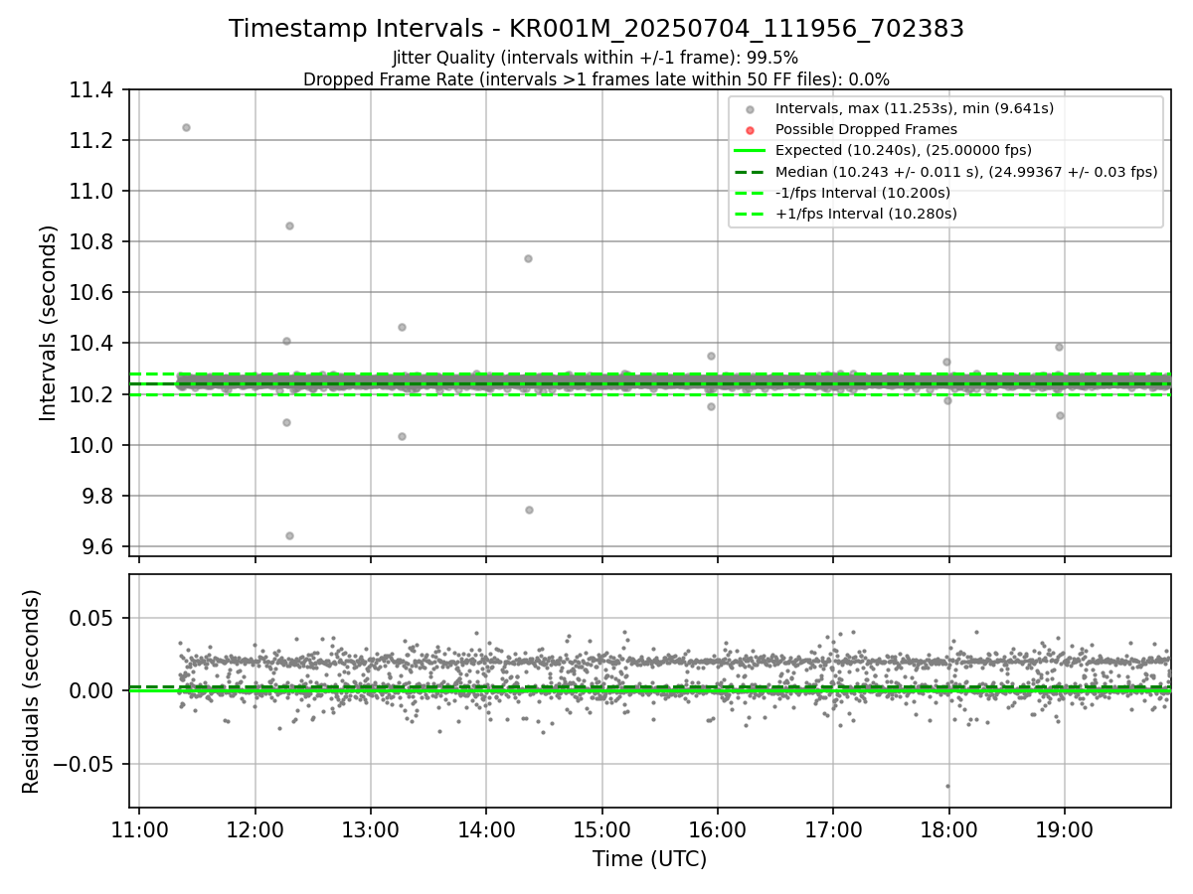Click the 'Intervals (seconds)' y-axis label
This screenshot has width=1193, height=894.
(x=49, y=323)
